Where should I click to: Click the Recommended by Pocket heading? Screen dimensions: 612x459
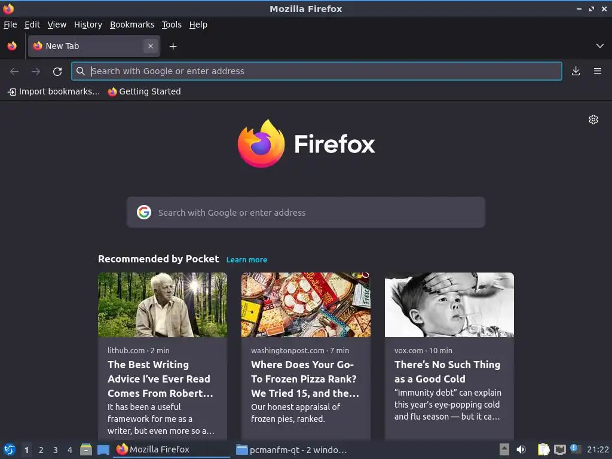[158, 259]
